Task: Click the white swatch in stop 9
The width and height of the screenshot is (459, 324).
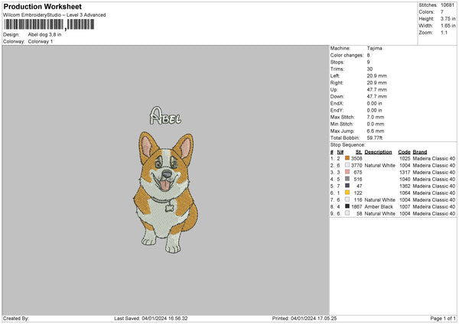Action: pos(348,213)
